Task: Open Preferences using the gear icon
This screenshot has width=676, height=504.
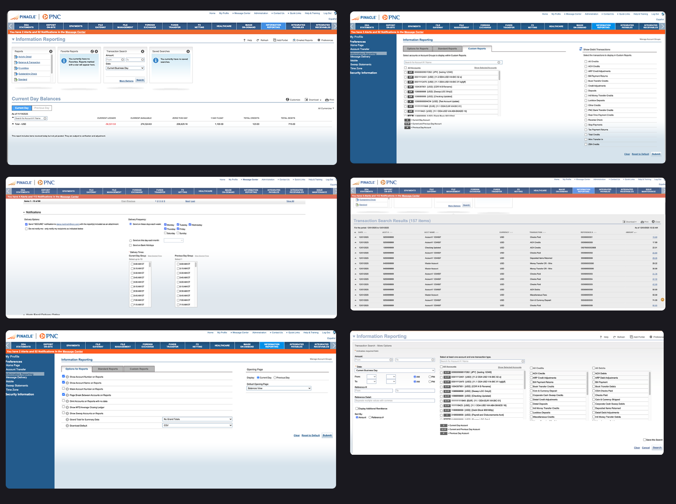Action: click(319, 40)
